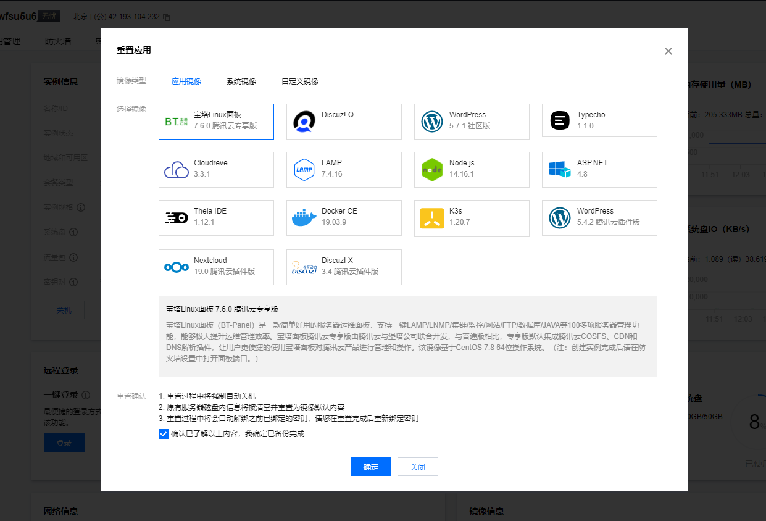The height and width of the screenshot is (521, 766).
Task: Select the Theia IDE image icon
Action: [x=177, y=218]
